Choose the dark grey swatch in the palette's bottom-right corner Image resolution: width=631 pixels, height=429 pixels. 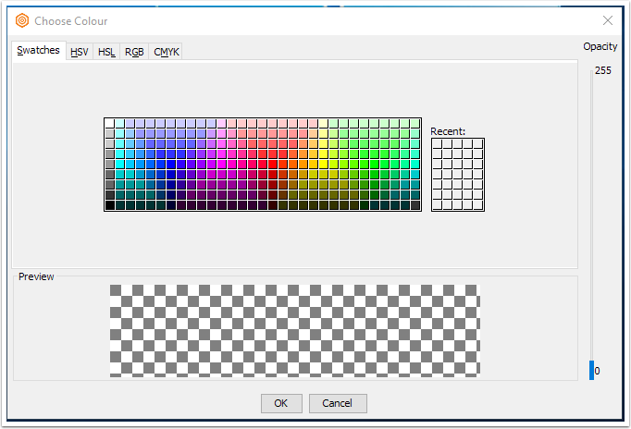point(415,205)
